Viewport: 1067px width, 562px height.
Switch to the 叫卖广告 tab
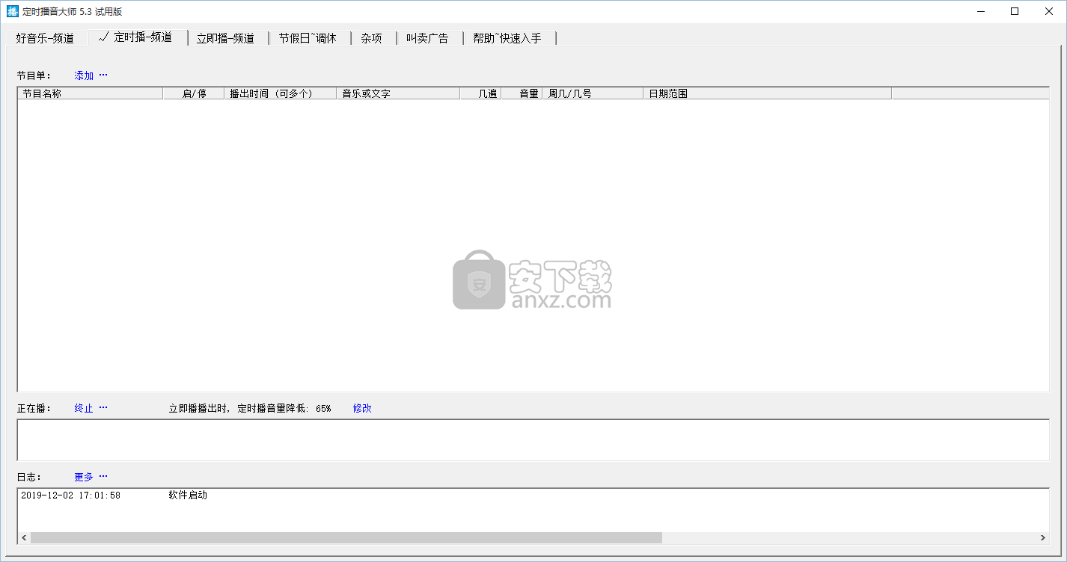429,38
